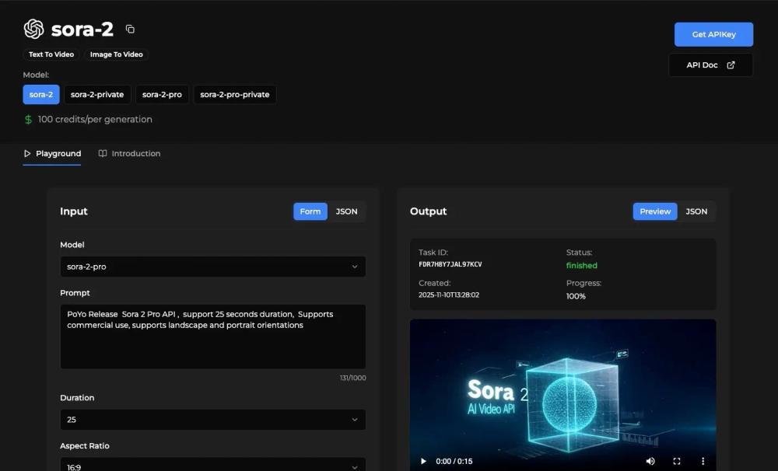
Task: Play the output video
Action: [x=423, y=461]
